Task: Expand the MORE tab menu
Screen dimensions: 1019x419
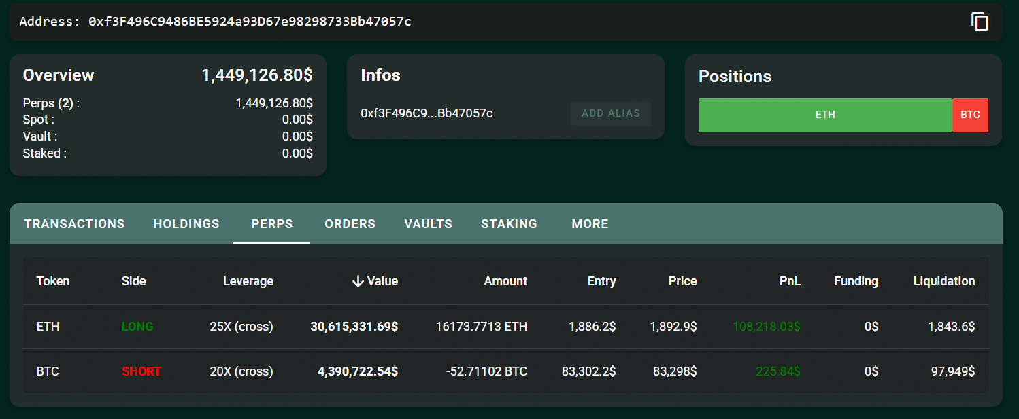Action: pos(590,224)
